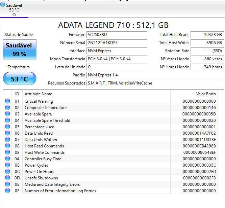225x208 pixels.
Task: Select the Power On Hours attribute name
Action: click(39, 172)
